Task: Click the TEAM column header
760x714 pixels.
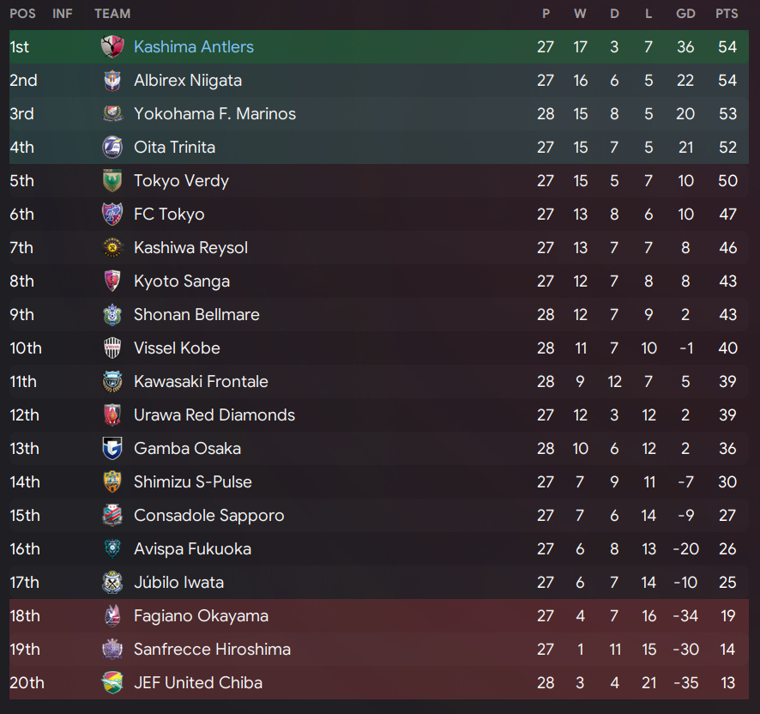Action: click(x=112, y=14)
